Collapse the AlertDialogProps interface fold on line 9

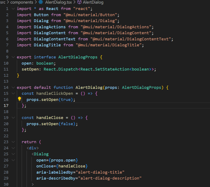click(13, 57)
